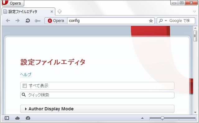199x123 pixels.
Task: Click the Opera badge in address bar
Action: click(x=56, y=21)
